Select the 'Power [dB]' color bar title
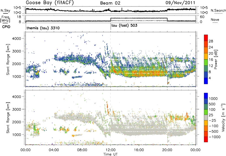The height and width of the screenshot is (156, 226). click(216, 59)
